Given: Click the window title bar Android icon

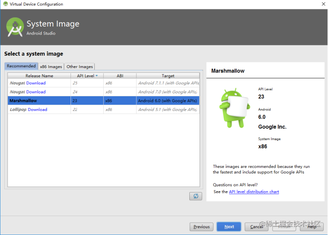Looking at the screenshot, I should click(x=5, y=4).
